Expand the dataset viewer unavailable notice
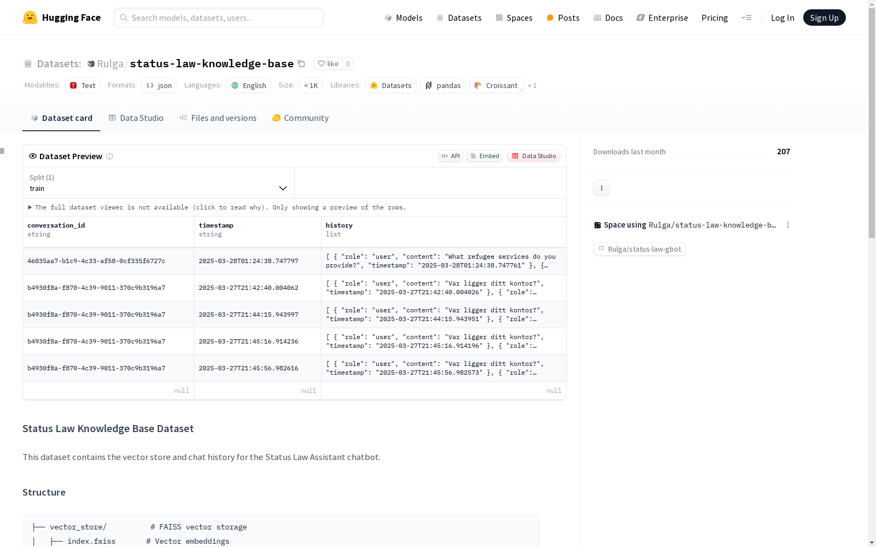 (x=217, y=207)
